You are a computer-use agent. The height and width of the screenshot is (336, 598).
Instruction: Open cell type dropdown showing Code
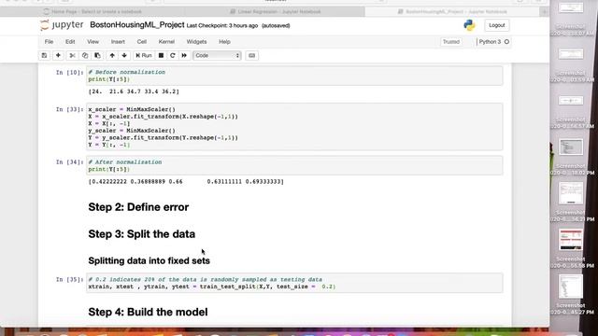point(217,56)
